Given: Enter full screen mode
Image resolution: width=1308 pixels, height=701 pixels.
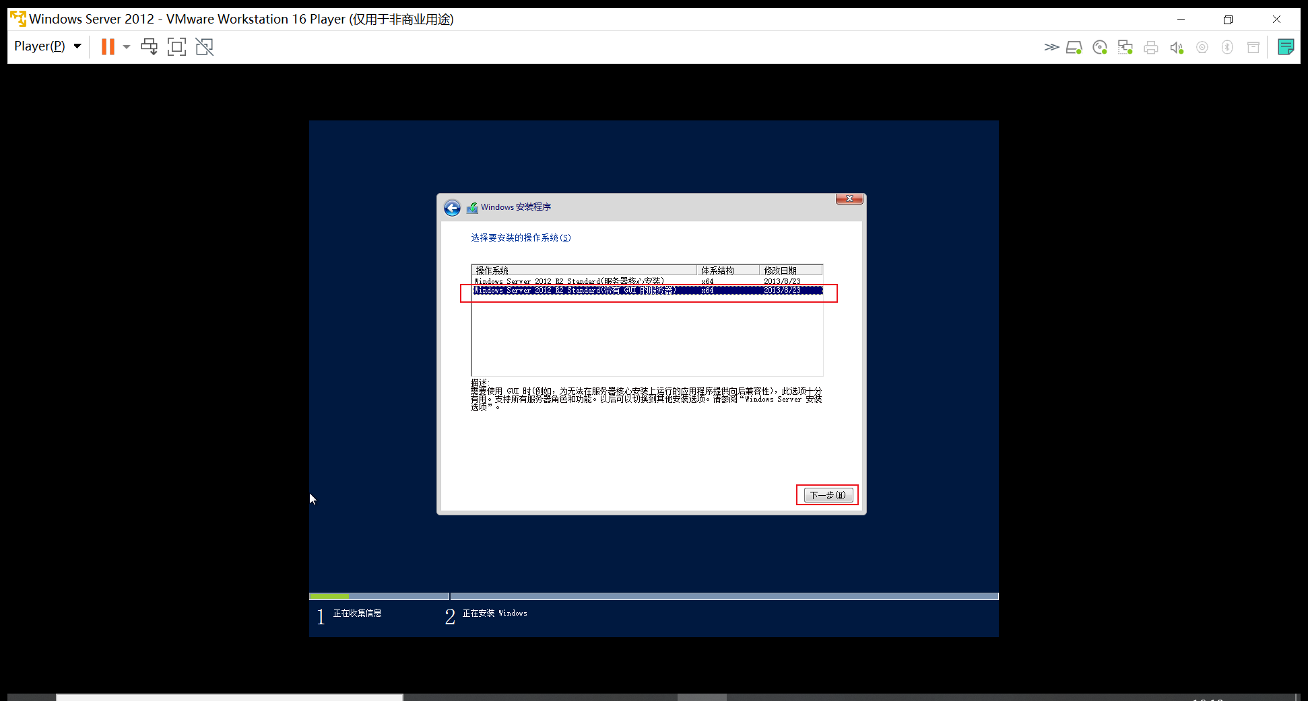Looking at the screenshot, I should coord(176,46).
